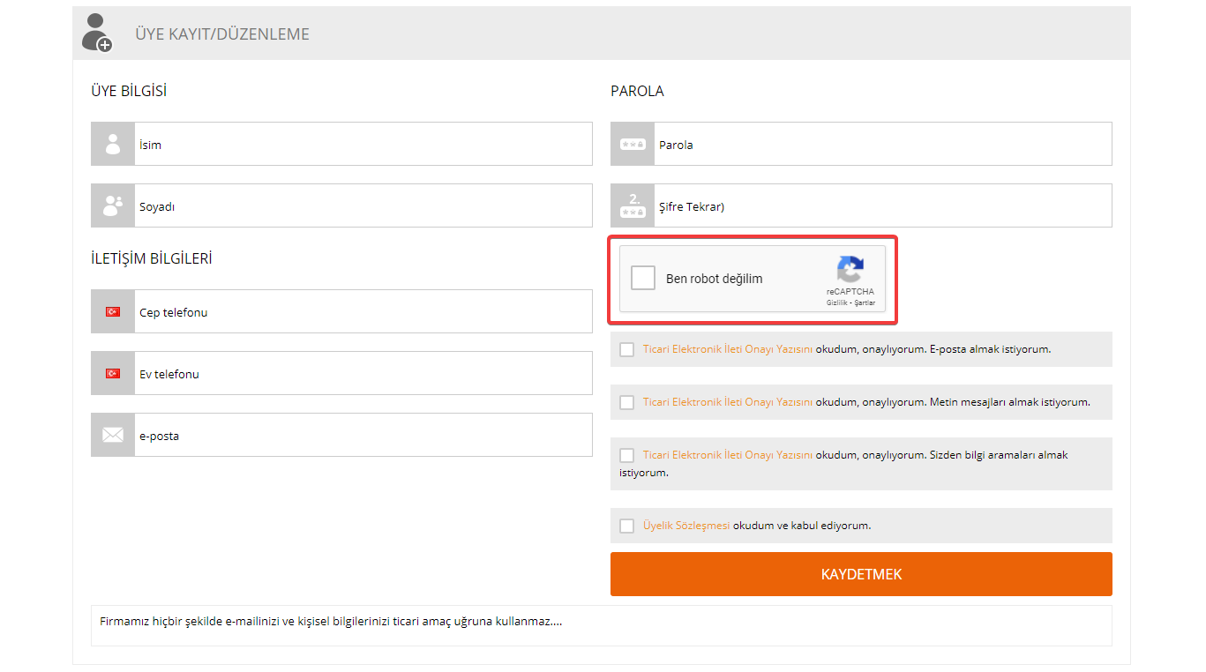Image resolution: width=1206 pixels, height=672 pixels.
Task: Click the ÜYE BİLGİSİ section heading
Action: point(129,91)
